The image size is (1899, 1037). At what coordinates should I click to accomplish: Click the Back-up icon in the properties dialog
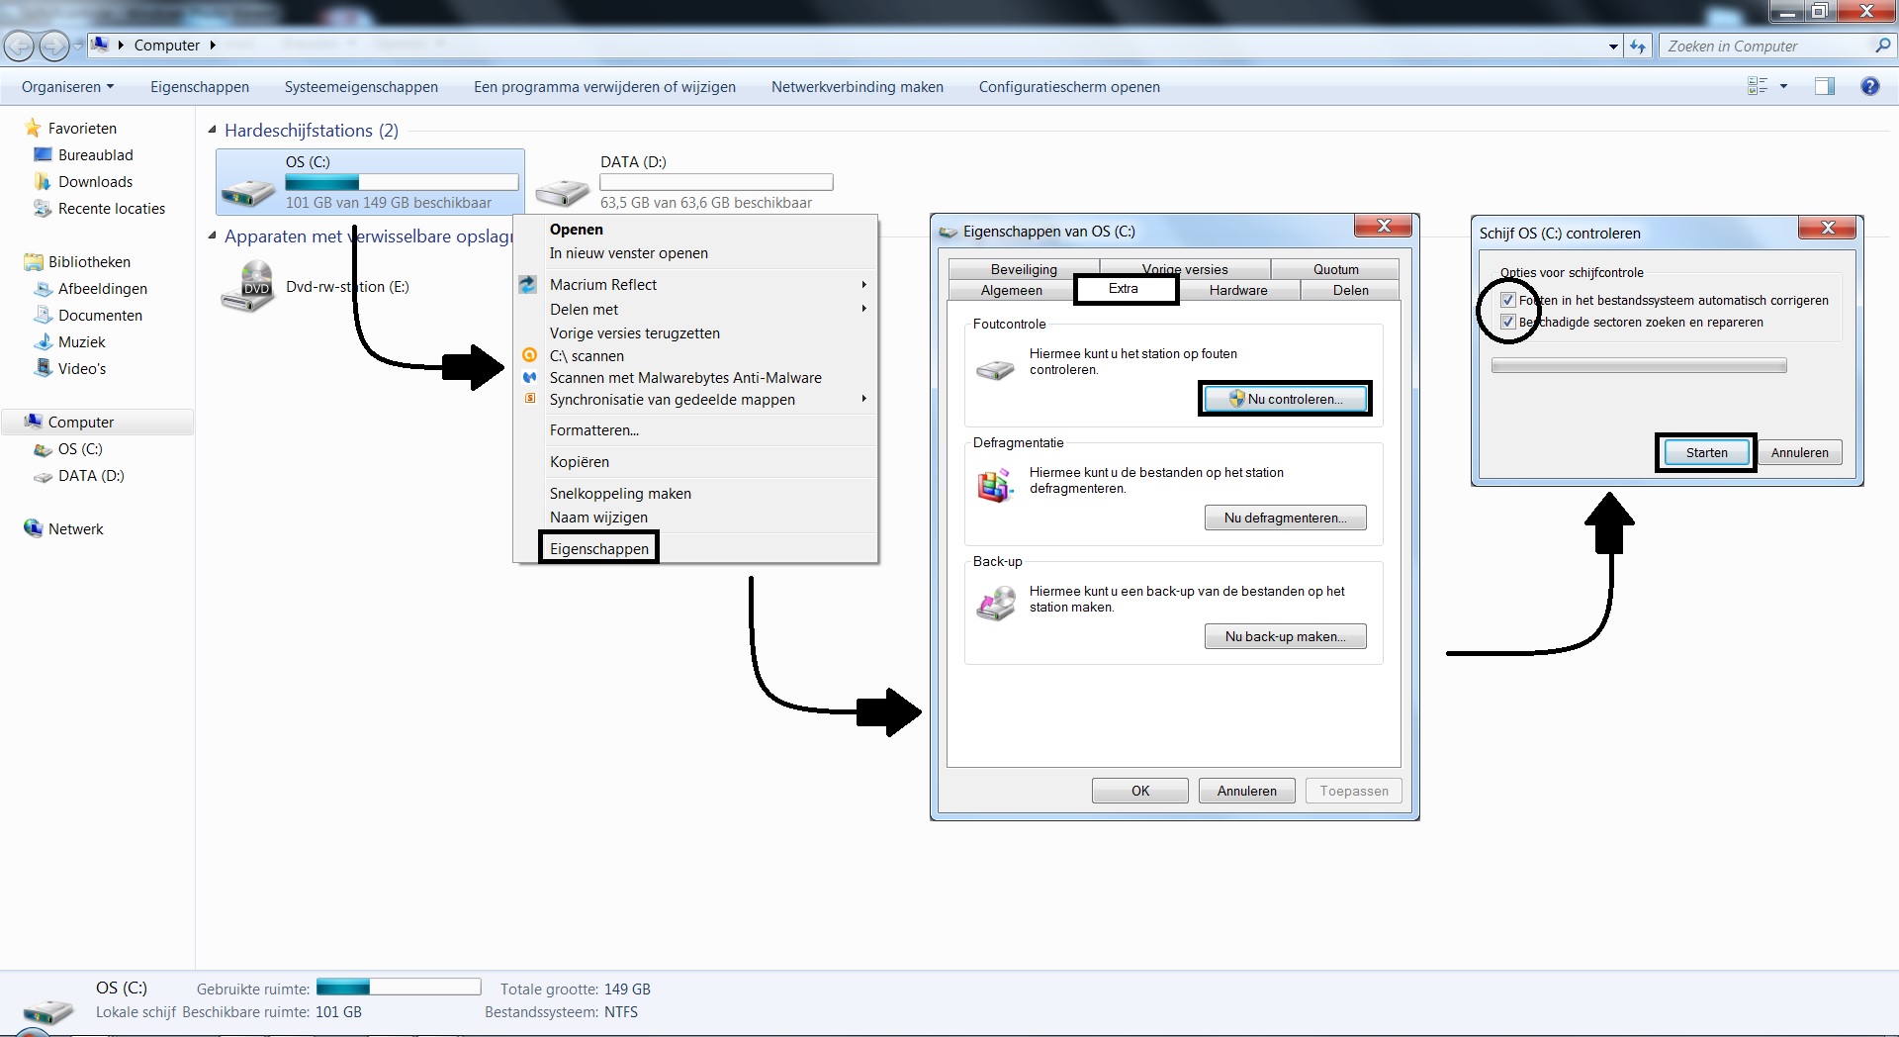[997, 602]
